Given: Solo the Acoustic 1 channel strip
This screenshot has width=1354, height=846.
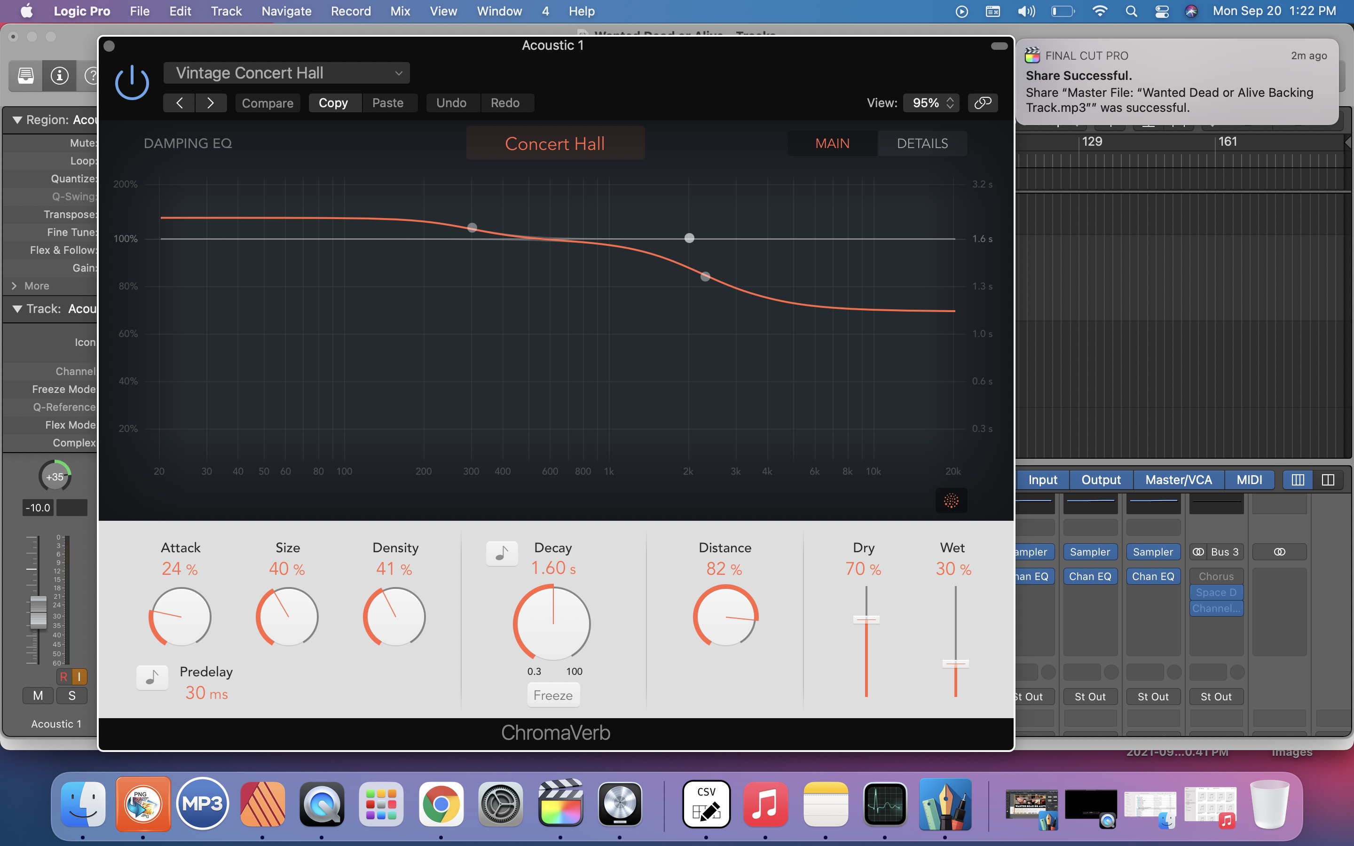Looking at the screenshot, I should [x=71, y=696].
